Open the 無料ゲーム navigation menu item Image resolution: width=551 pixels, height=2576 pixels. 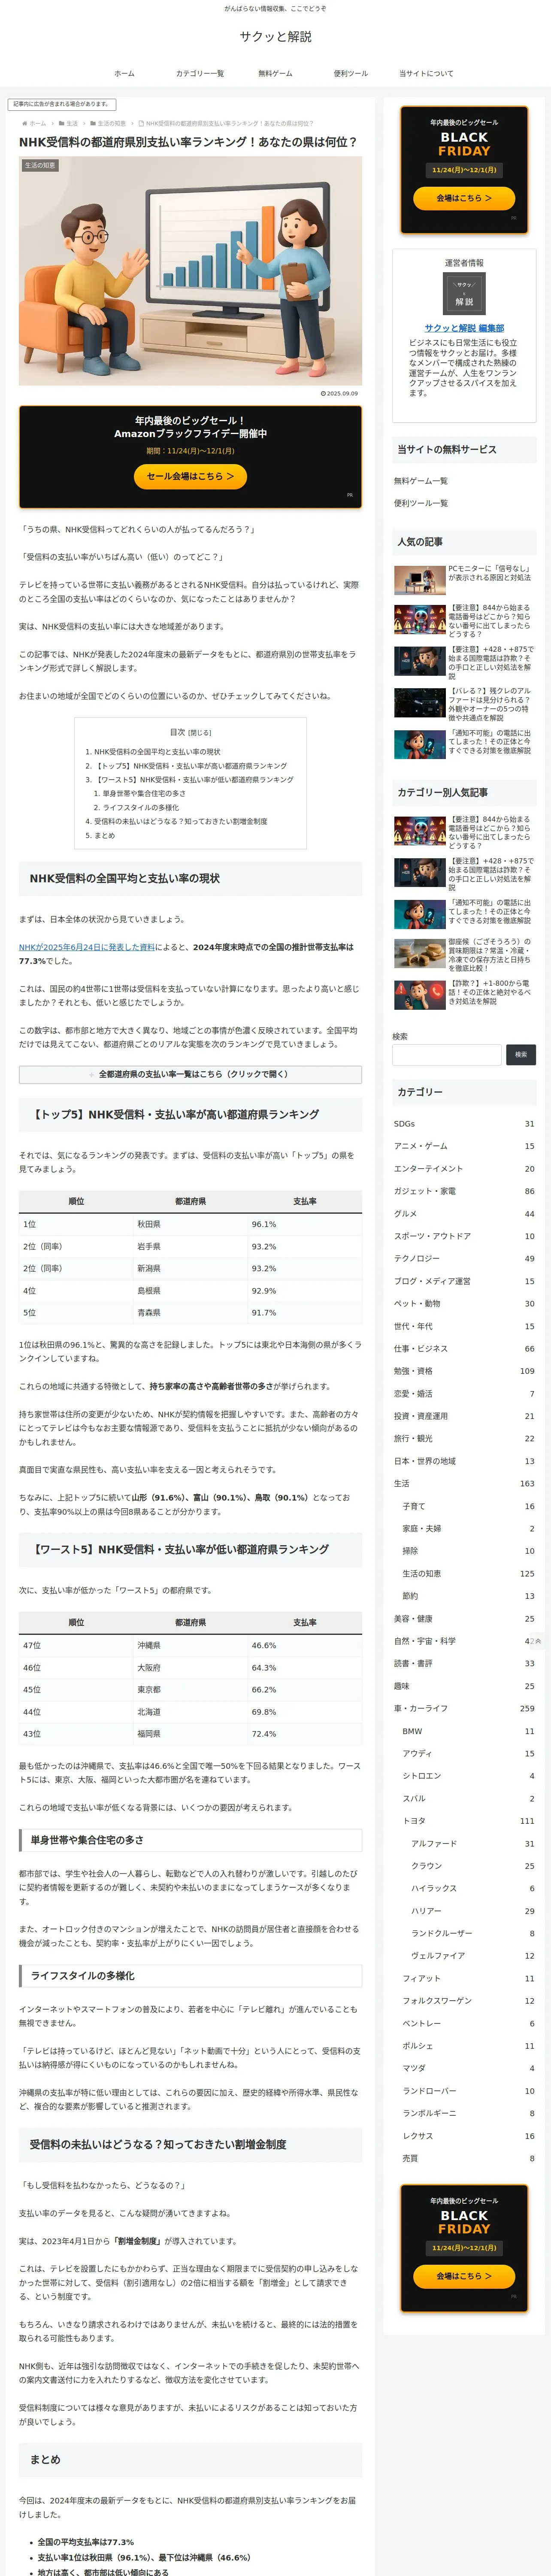[275, 73]
